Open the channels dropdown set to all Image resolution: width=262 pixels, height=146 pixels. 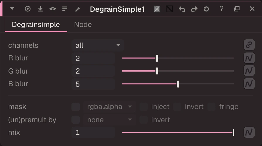[98, 45]
